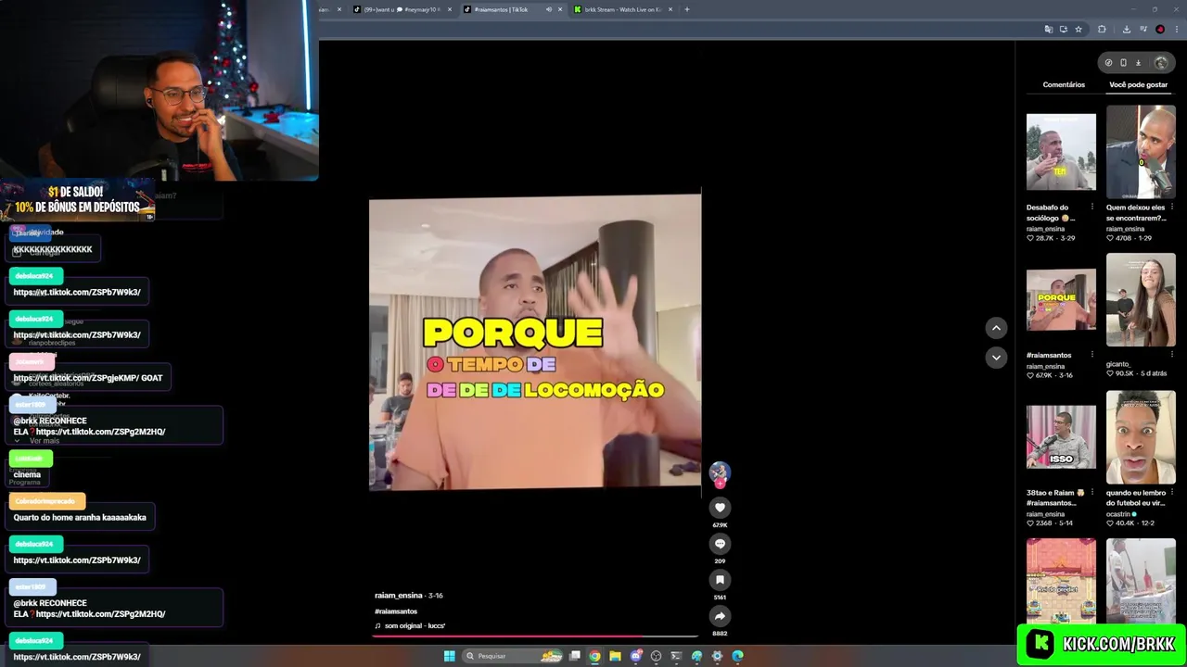Open Quem deixou eles se encontrarem thumbnail

(x=1141, y=152)
